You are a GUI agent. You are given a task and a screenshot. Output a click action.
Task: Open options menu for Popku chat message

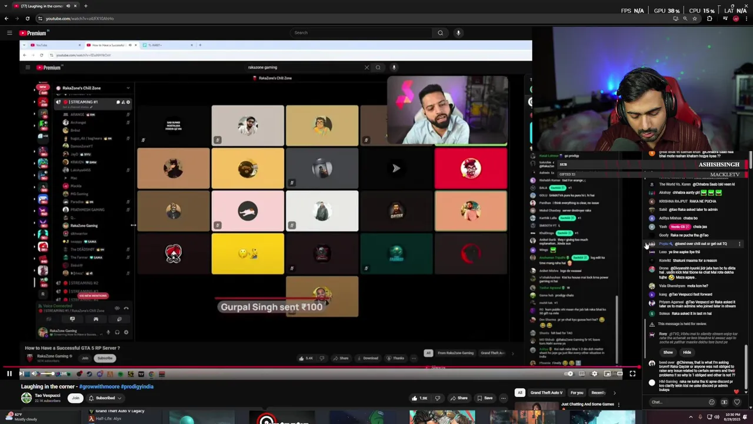click(x=739, y=244)
